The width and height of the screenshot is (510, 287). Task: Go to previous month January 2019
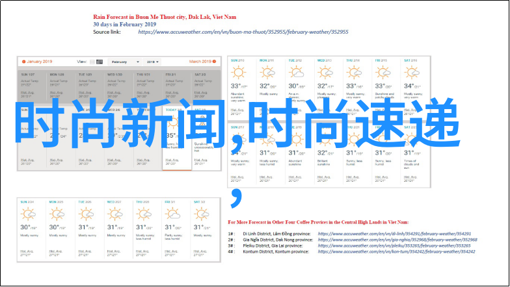pos(36,62)
